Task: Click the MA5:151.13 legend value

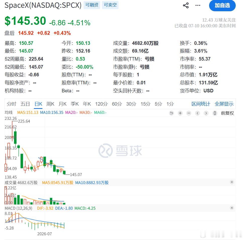Action: (28, 112)
